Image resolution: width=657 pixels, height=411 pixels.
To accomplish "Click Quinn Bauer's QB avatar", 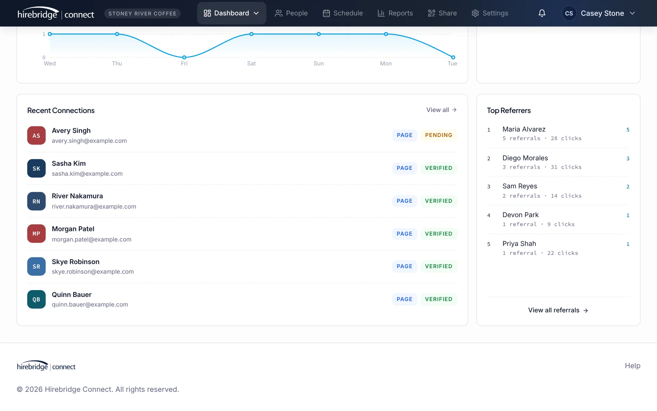I will pyautogui.click(x=36, y=299).
